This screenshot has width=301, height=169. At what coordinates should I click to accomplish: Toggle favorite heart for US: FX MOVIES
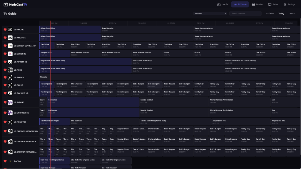5,122
